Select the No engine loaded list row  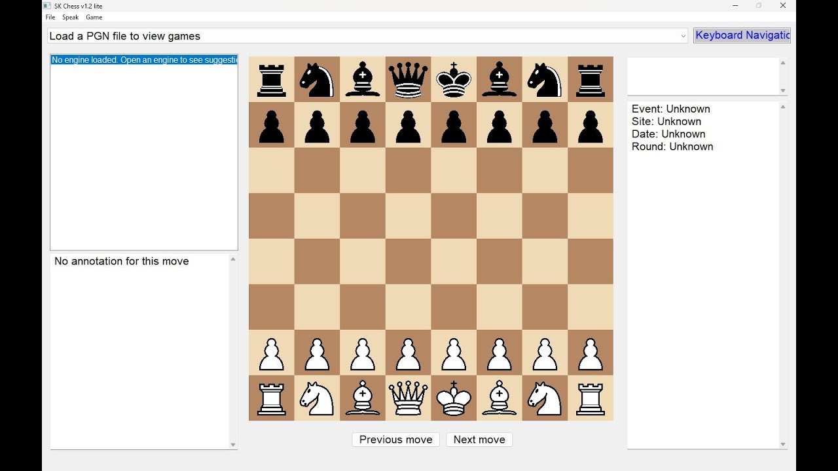click(x=144, y=60)
